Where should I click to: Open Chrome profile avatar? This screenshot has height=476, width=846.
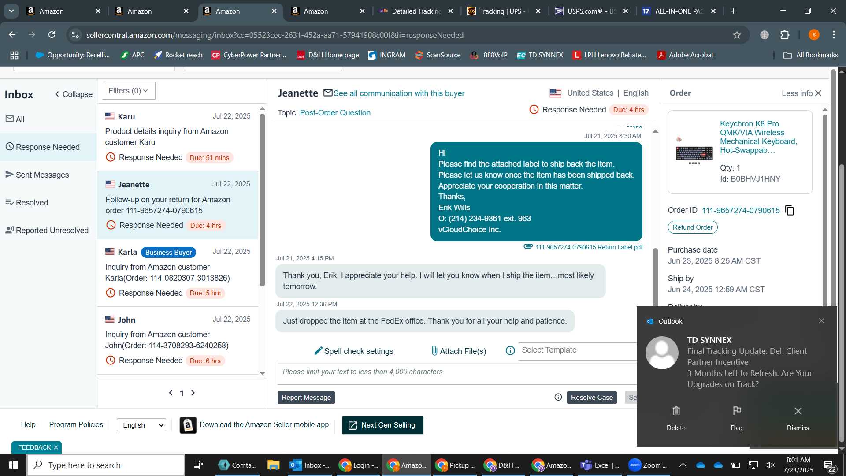[814, 35]
